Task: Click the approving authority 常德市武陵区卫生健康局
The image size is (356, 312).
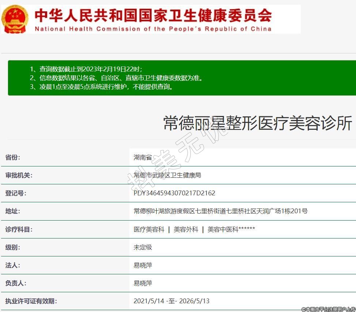Action: point(167,176)
